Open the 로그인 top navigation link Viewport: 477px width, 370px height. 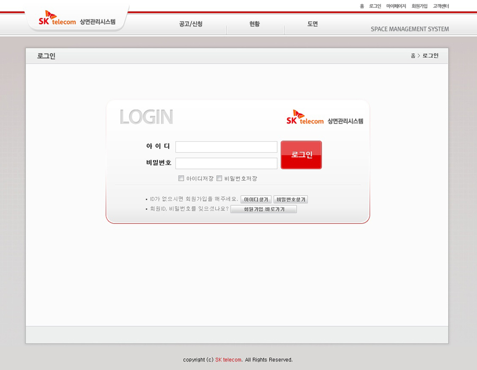click(x=375, y=6)
